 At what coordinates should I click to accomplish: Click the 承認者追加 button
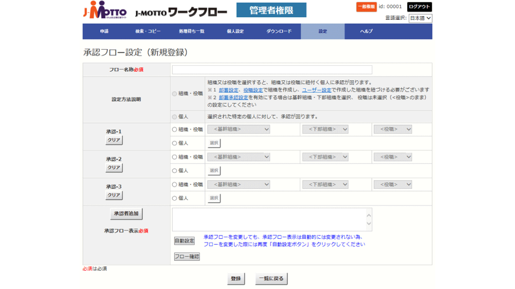tap(126, 214)
